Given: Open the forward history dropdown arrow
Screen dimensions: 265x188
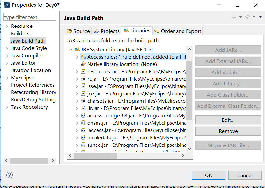Looking at the screenshot, I should (254, 17).
